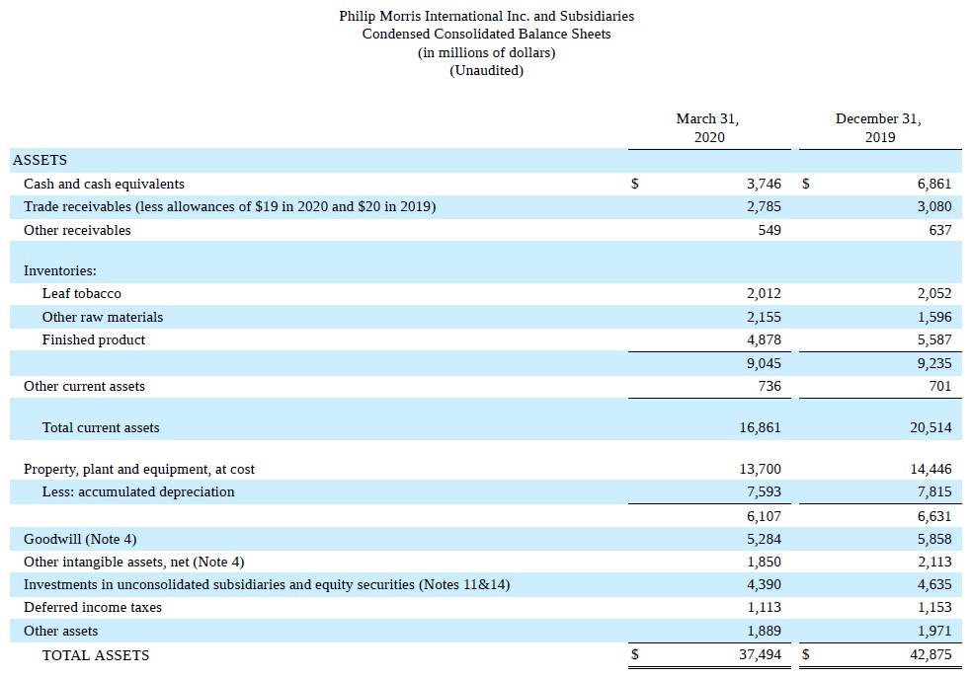Click the 'Other raw materials' row label
The width and height of the screenshot is (973, 677).
[103, 318]
